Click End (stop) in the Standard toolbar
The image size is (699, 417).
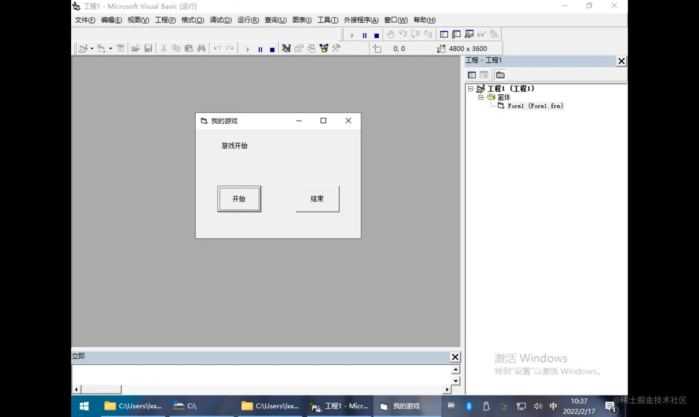click(x=272, y=49)
